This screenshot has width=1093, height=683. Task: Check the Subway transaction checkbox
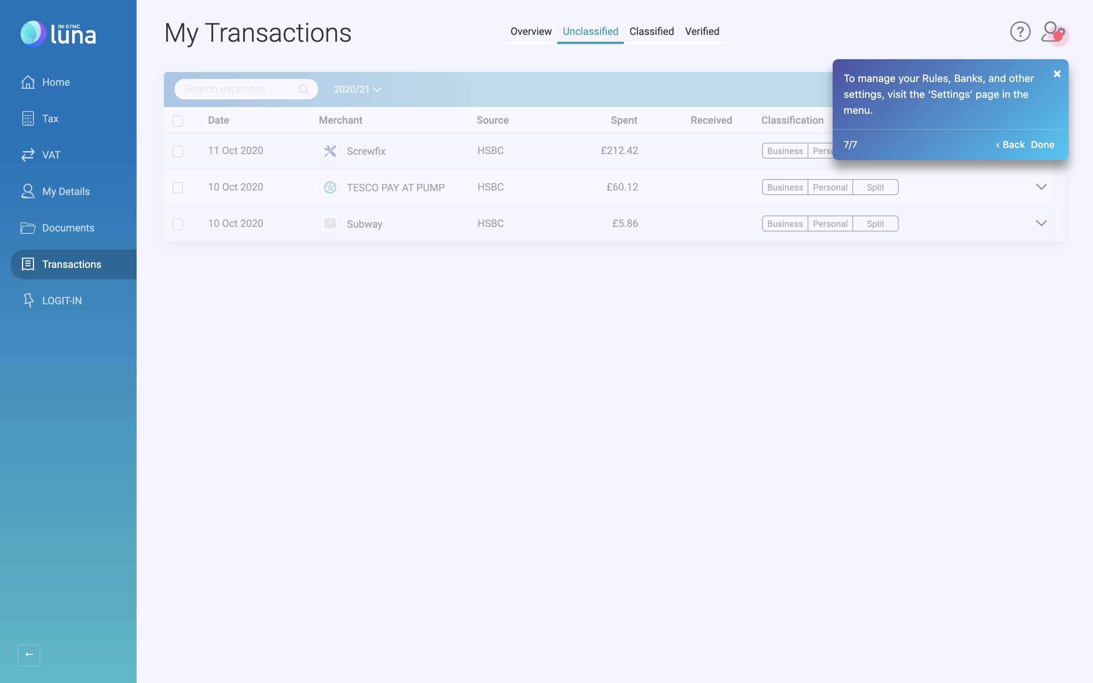178,224
